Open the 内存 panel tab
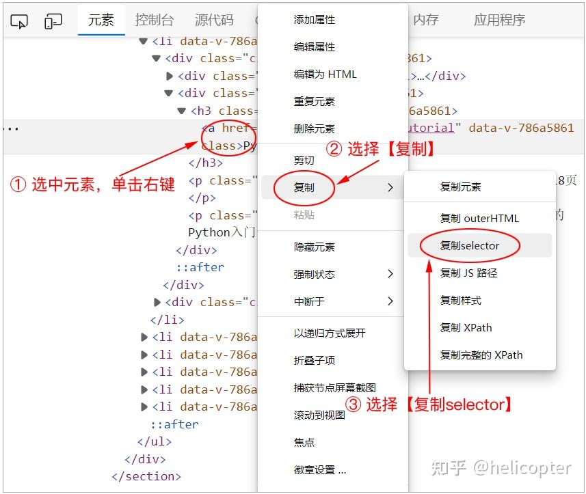The image size is (586, 494). tap(425, 20)
